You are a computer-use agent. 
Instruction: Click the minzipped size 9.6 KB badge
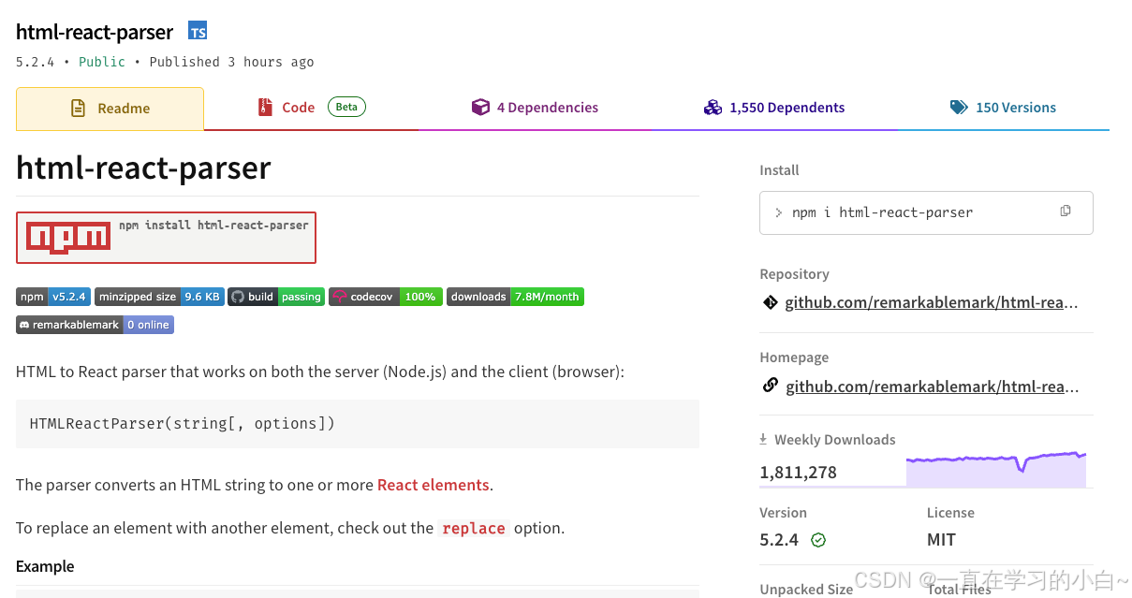[x=159, y=297]
